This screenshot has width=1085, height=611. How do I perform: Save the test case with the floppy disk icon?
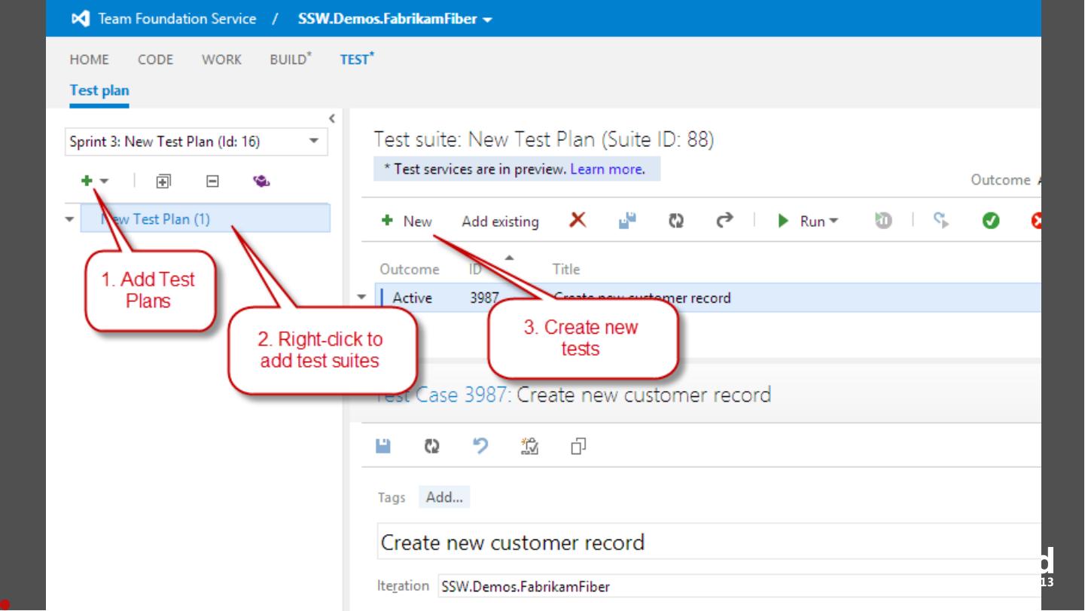click(383, 446)
